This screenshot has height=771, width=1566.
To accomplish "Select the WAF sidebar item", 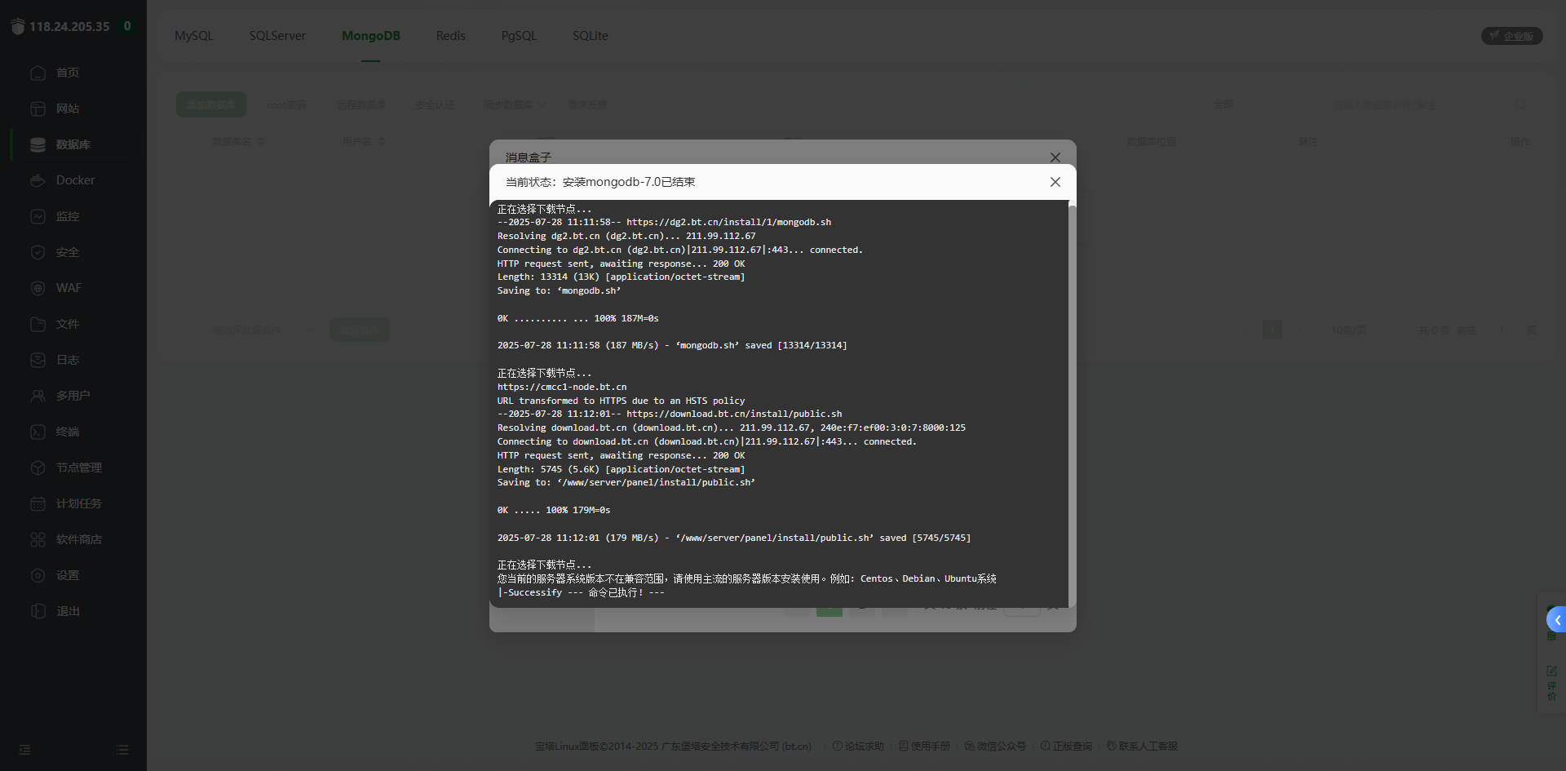I will pos(68,288).
